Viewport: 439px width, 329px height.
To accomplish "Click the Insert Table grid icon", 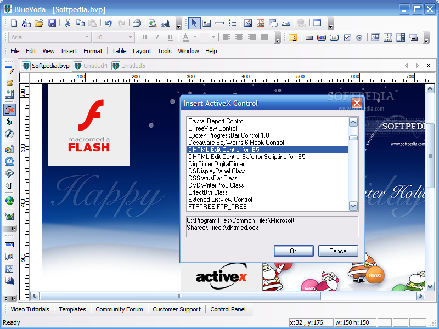I will click(x=317, y=23).
